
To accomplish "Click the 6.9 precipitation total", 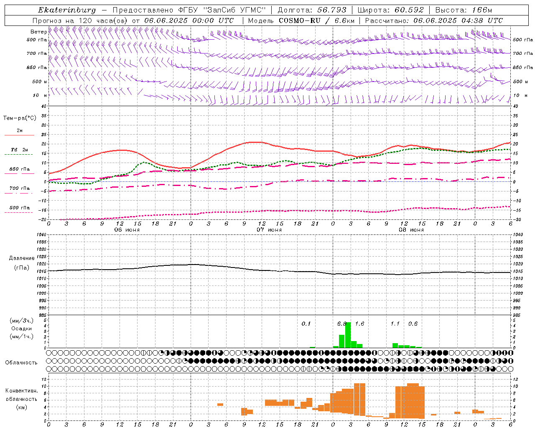I will pyautogui.click(x=342, y=324).
